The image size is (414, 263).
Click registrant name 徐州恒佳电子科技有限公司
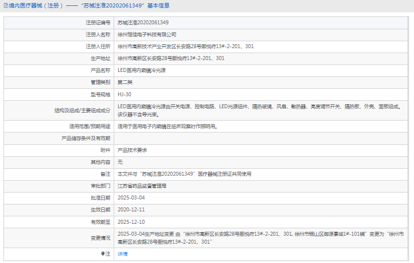click(x=147, y=35)
